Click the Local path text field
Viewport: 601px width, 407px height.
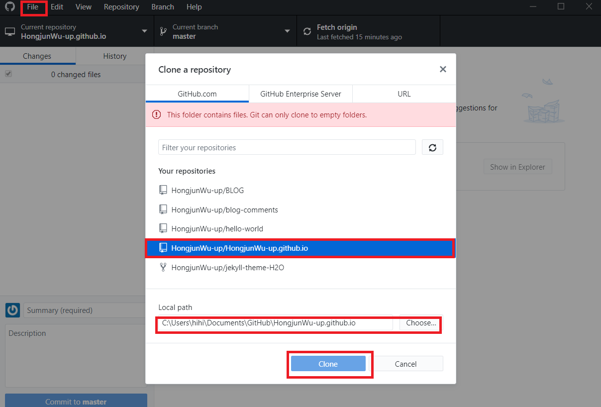pos(276,323)
